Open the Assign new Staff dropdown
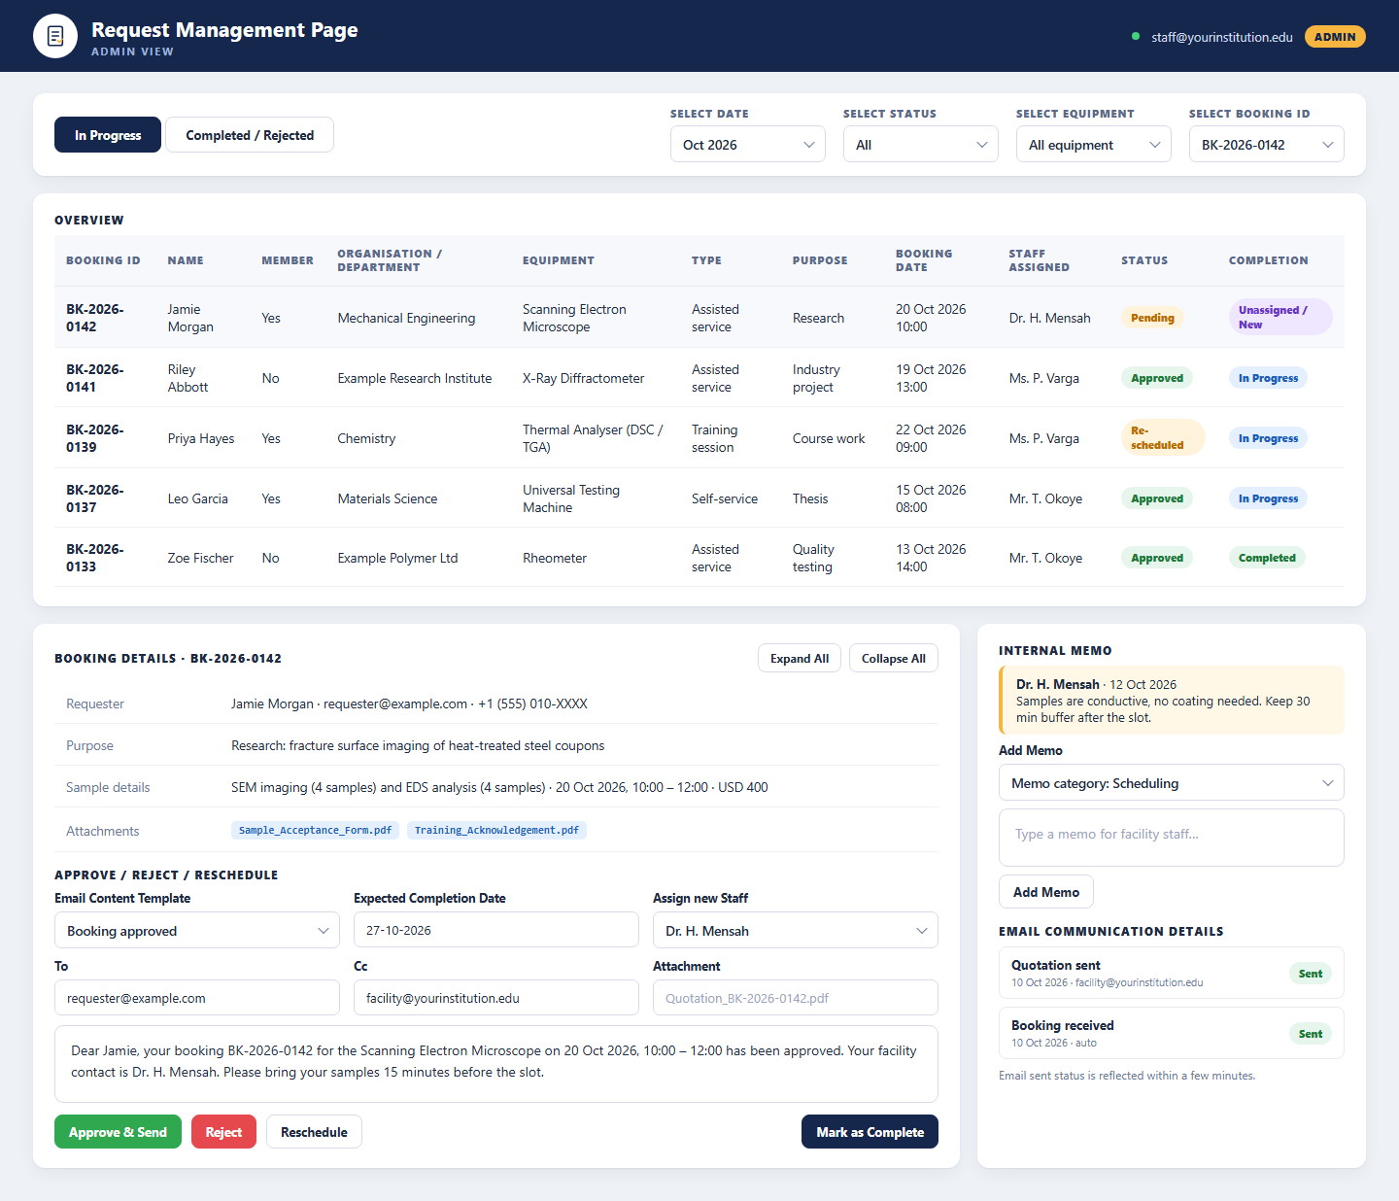1399x1201 pixels. click(x=796, y=931)
